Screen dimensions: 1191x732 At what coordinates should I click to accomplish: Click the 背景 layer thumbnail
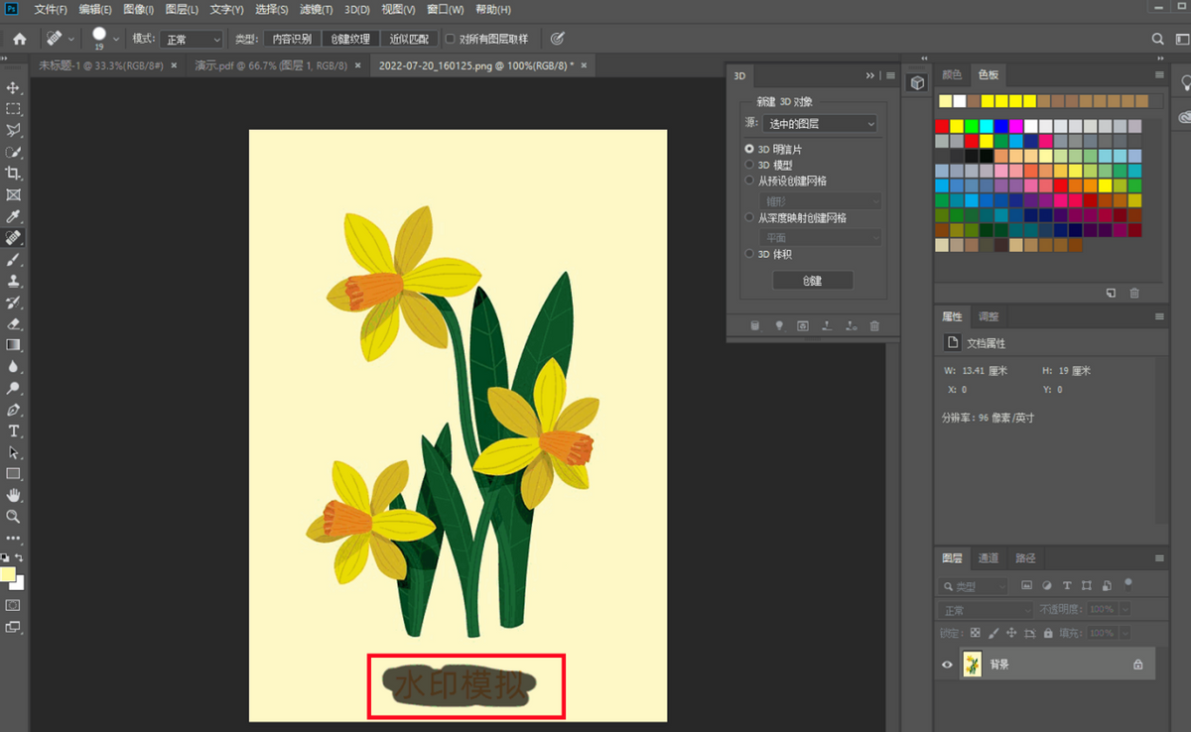[973, 665]
